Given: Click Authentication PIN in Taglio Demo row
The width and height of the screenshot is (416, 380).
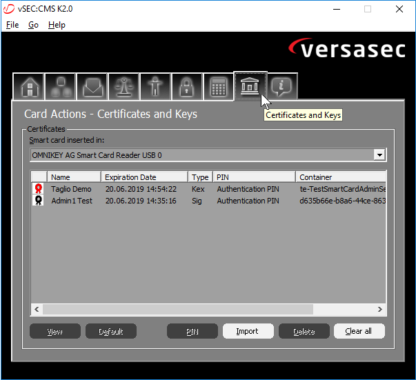Looking at the screenshot, I should 248,189.
